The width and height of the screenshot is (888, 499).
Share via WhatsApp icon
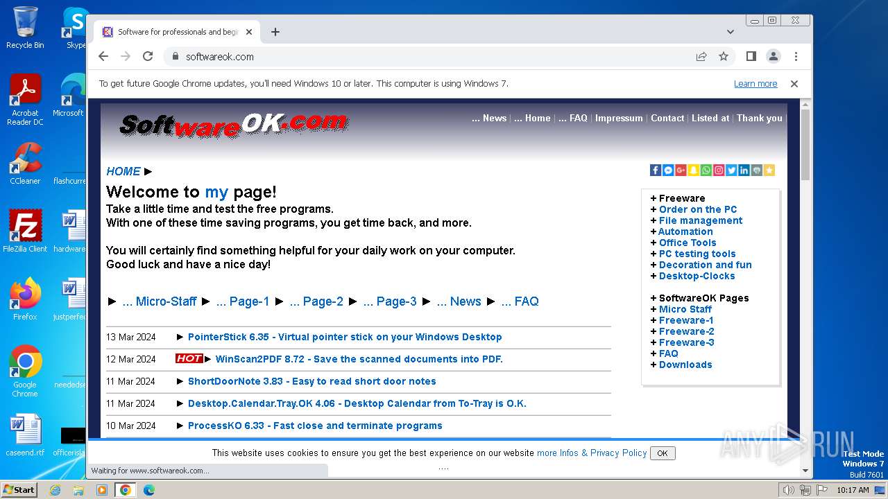[706, 170]
